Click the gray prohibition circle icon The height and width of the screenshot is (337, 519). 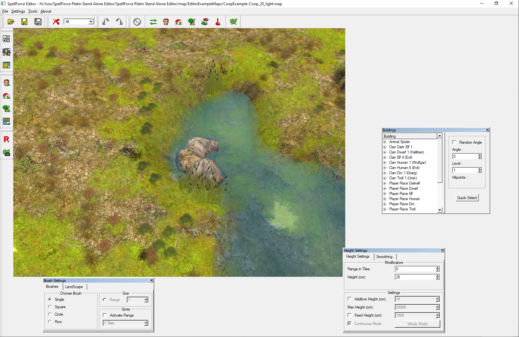(x=137, y=22)
